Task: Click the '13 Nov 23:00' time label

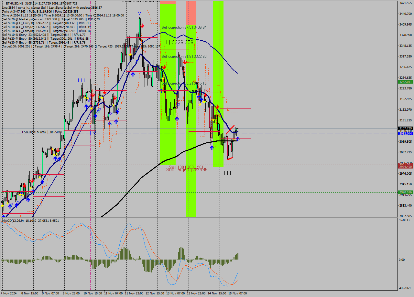Action: (x=196, y=293)
